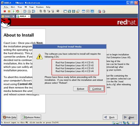Click the orange Suspend (pause) toolbar icon
Image resolution: width=140 pixels, height=126 pixels.
[x=9, y=11]
